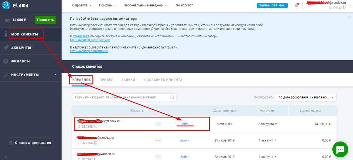Open Аккаунты section in the sidebar
Image resolution: width=353 pixels, height=160 pixels.
[x=21, y=48]
